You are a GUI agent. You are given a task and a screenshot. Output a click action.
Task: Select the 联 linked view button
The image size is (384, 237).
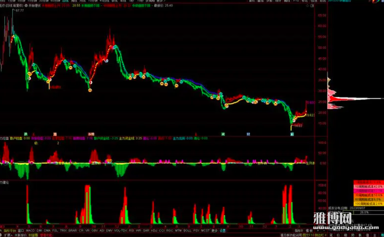tap(360, 235)
